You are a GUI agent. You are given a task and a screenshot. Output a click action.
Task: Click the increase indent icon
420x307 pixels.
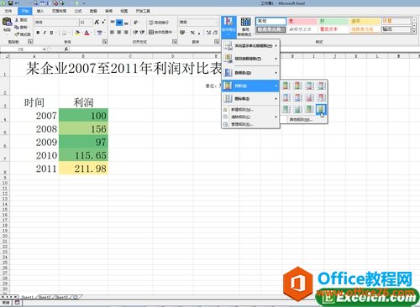142,32
